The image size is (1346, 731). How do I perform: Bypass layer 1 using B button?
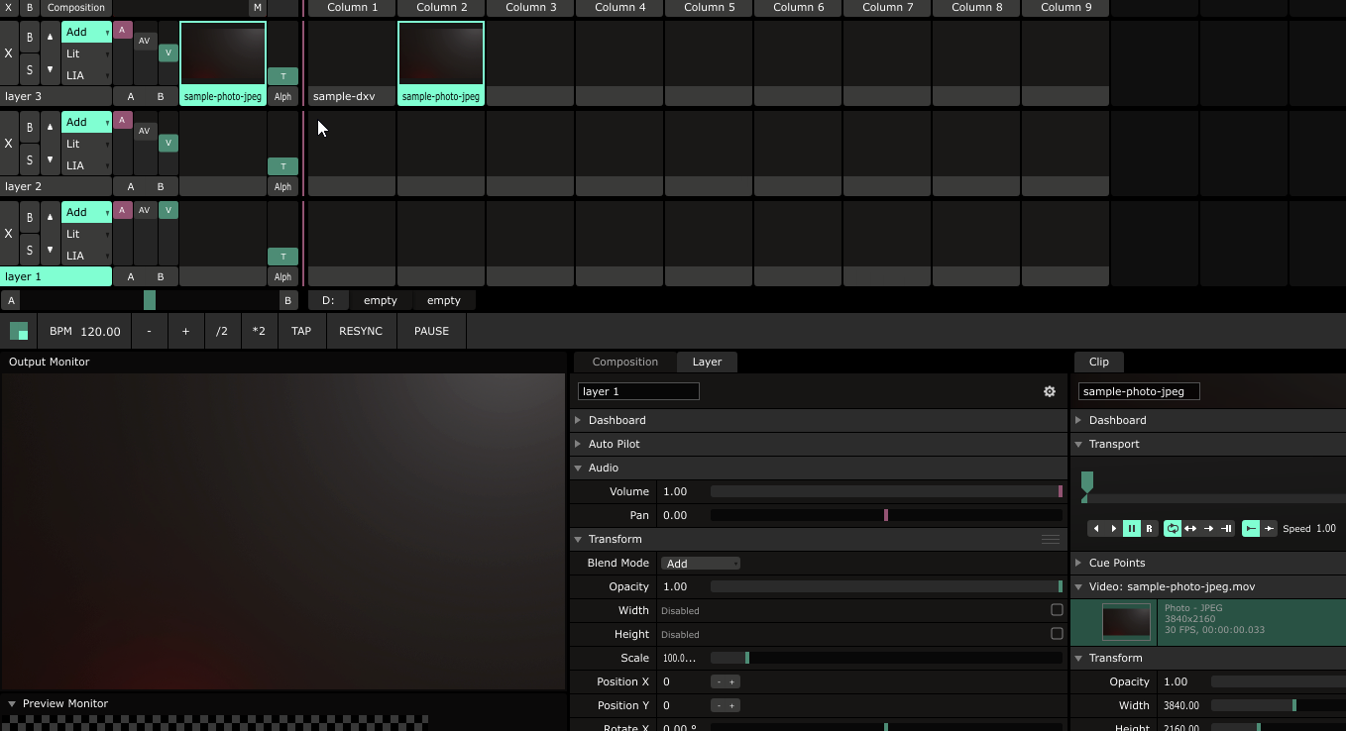tap(29, 217)
